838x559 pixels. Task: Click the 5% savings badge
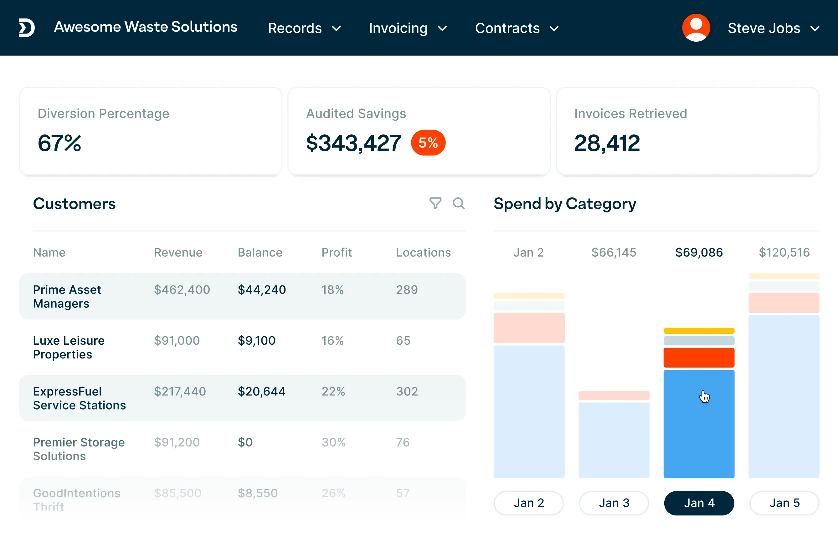click(x=428, y=143)
